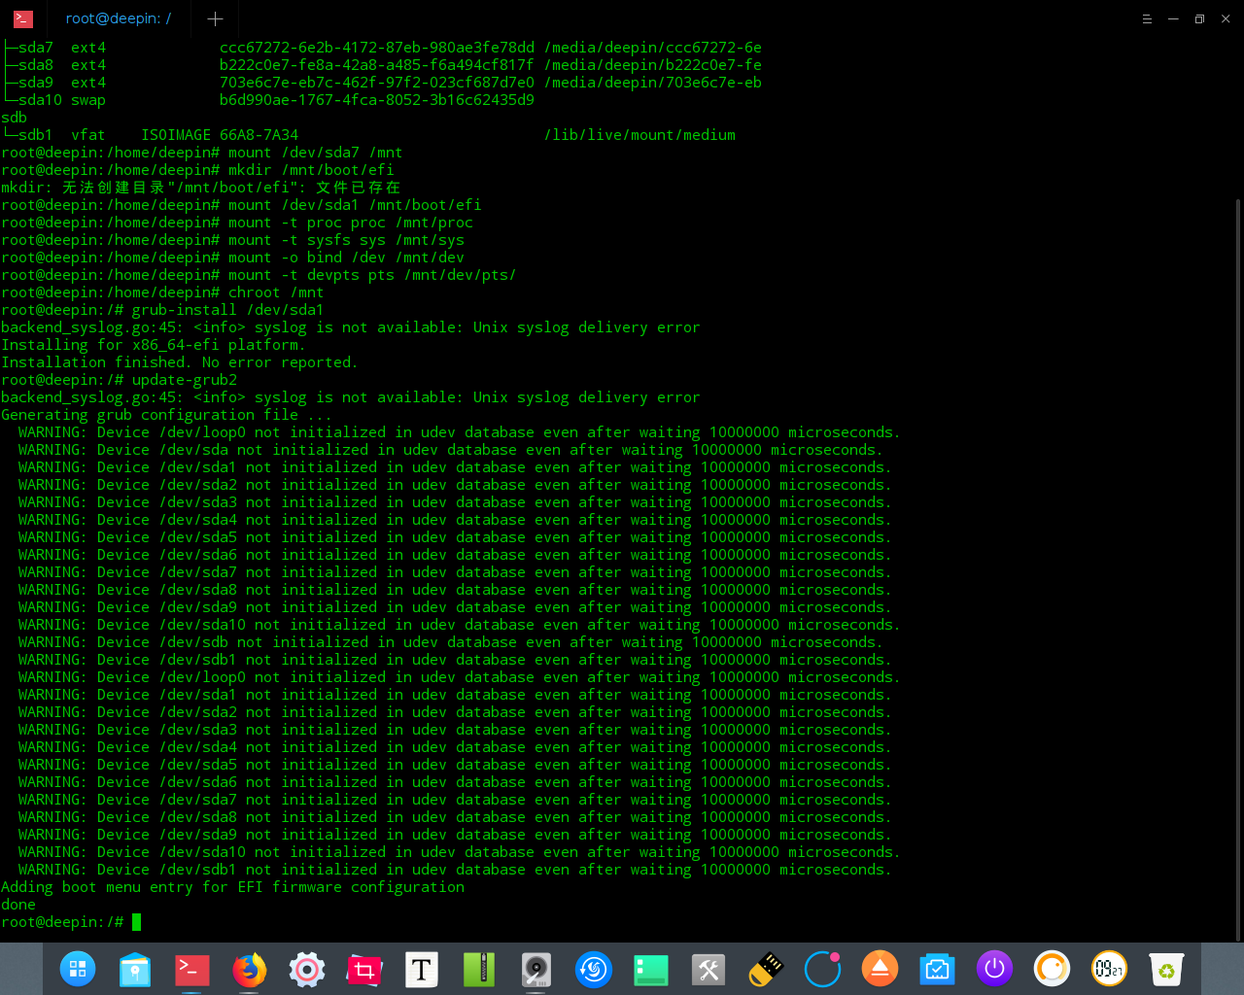Click the 'done' output line
The image size is (1244, 995).
18,905
